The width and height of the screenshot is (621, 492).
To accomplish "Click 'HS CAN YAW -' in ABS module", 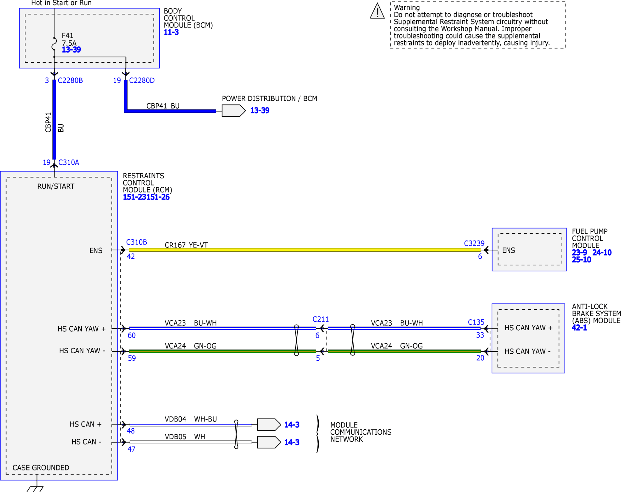I will point(528,352).
